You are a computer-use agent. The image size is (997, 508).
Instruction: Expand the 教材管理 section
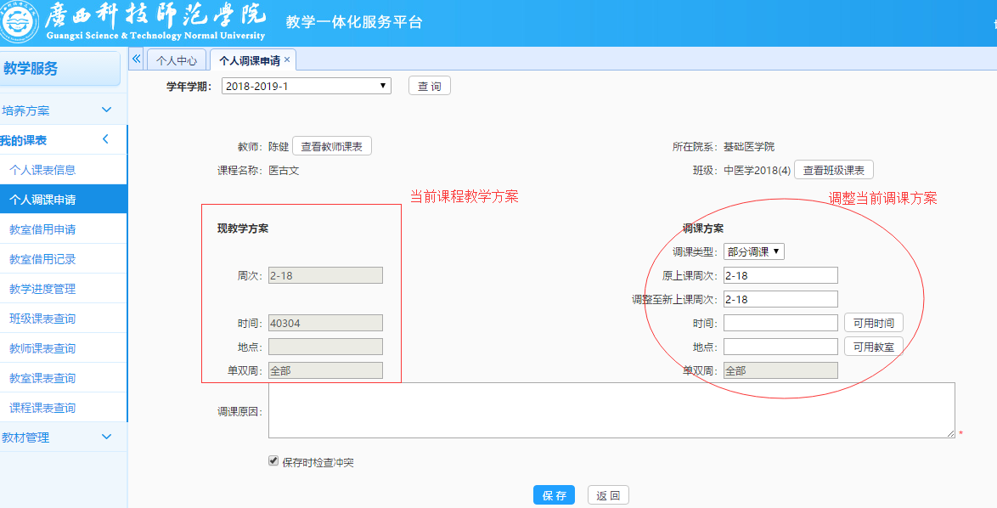click(x=106, y=437)
